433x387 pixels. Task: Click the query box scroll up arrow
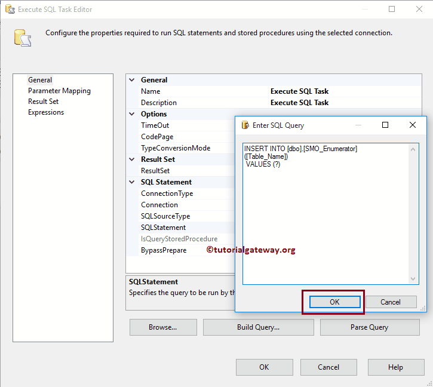(x=413, y=149)
